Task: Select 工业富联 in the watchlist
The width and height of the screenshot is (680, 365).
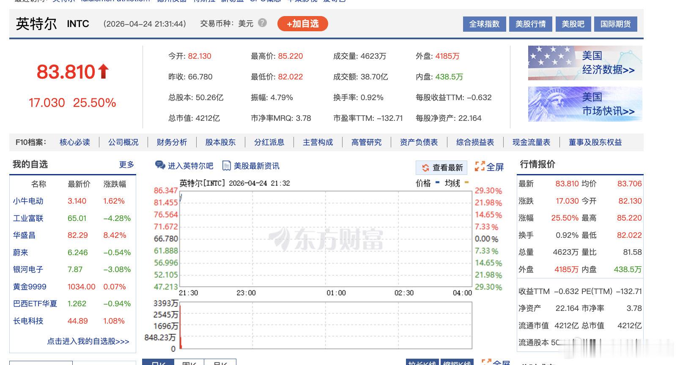Action: 28,218
